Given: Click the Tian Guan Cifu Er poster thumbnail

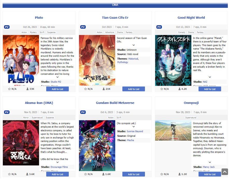Looking at the screenshot, I should 97,60.
